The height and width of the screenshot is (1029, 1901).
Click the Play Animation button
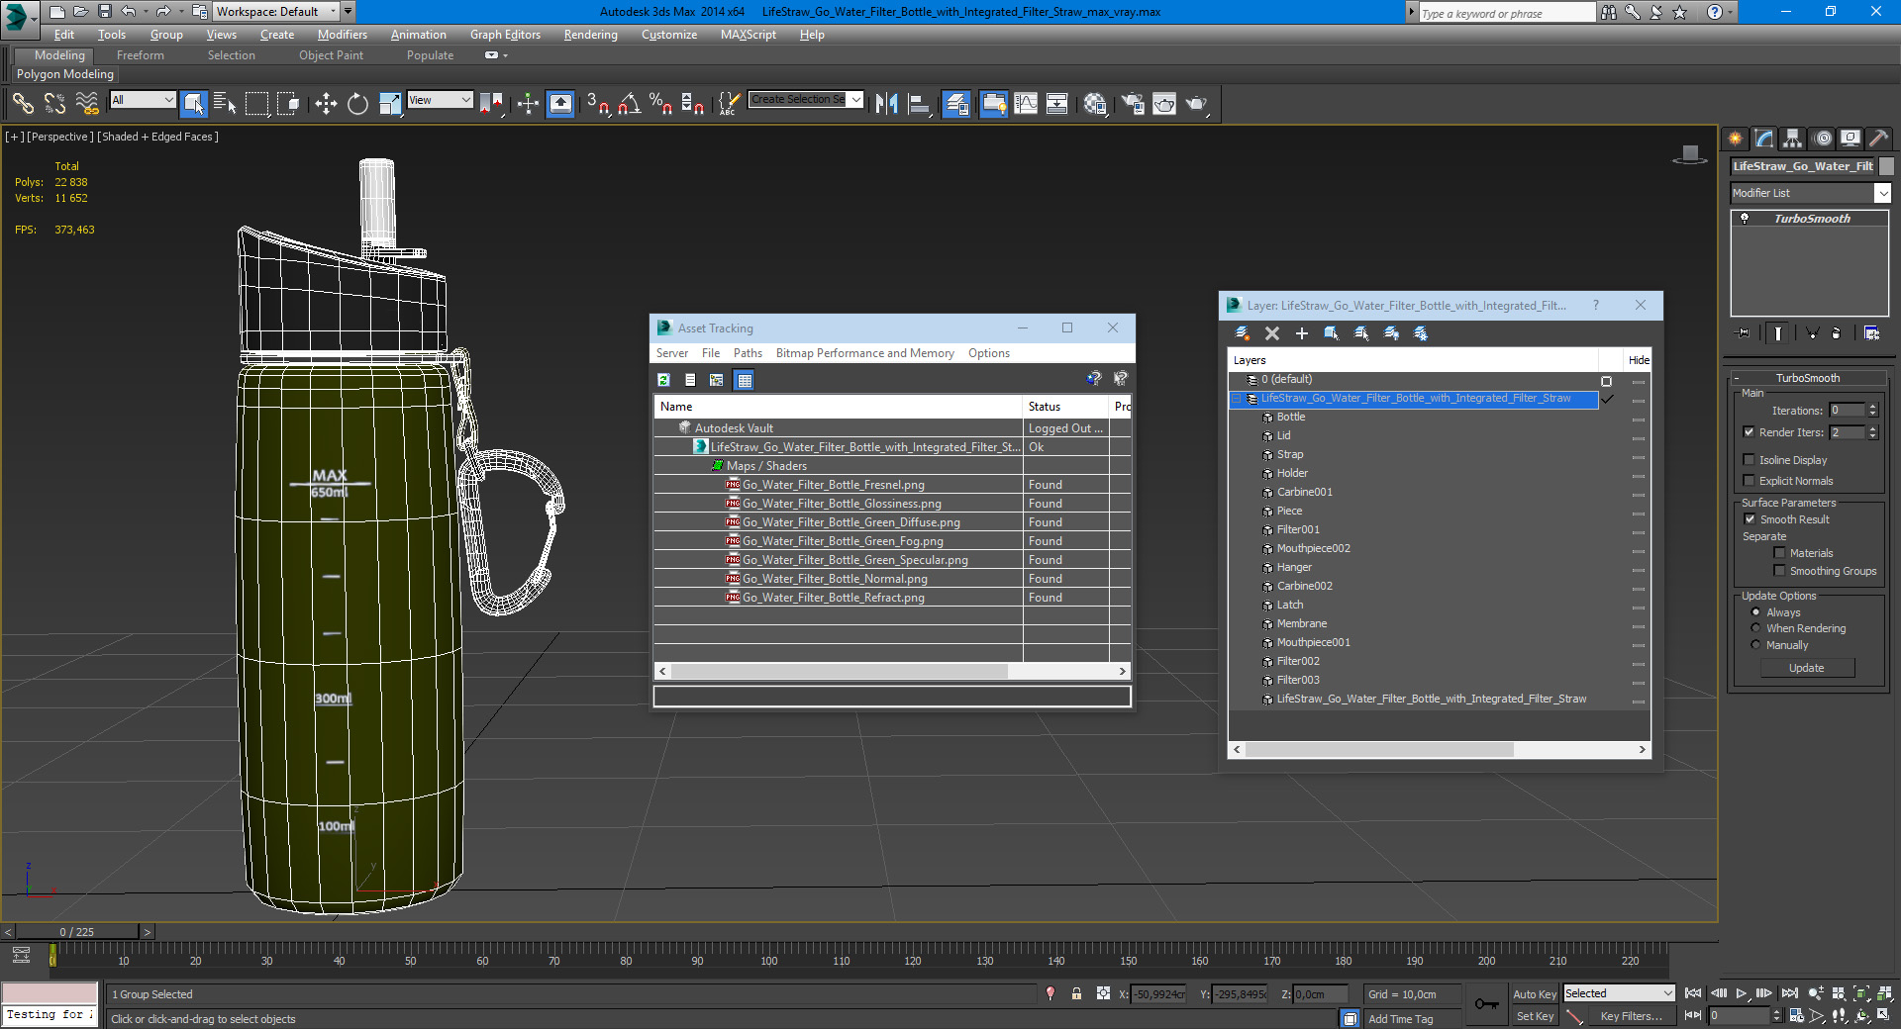[1741, 993]
